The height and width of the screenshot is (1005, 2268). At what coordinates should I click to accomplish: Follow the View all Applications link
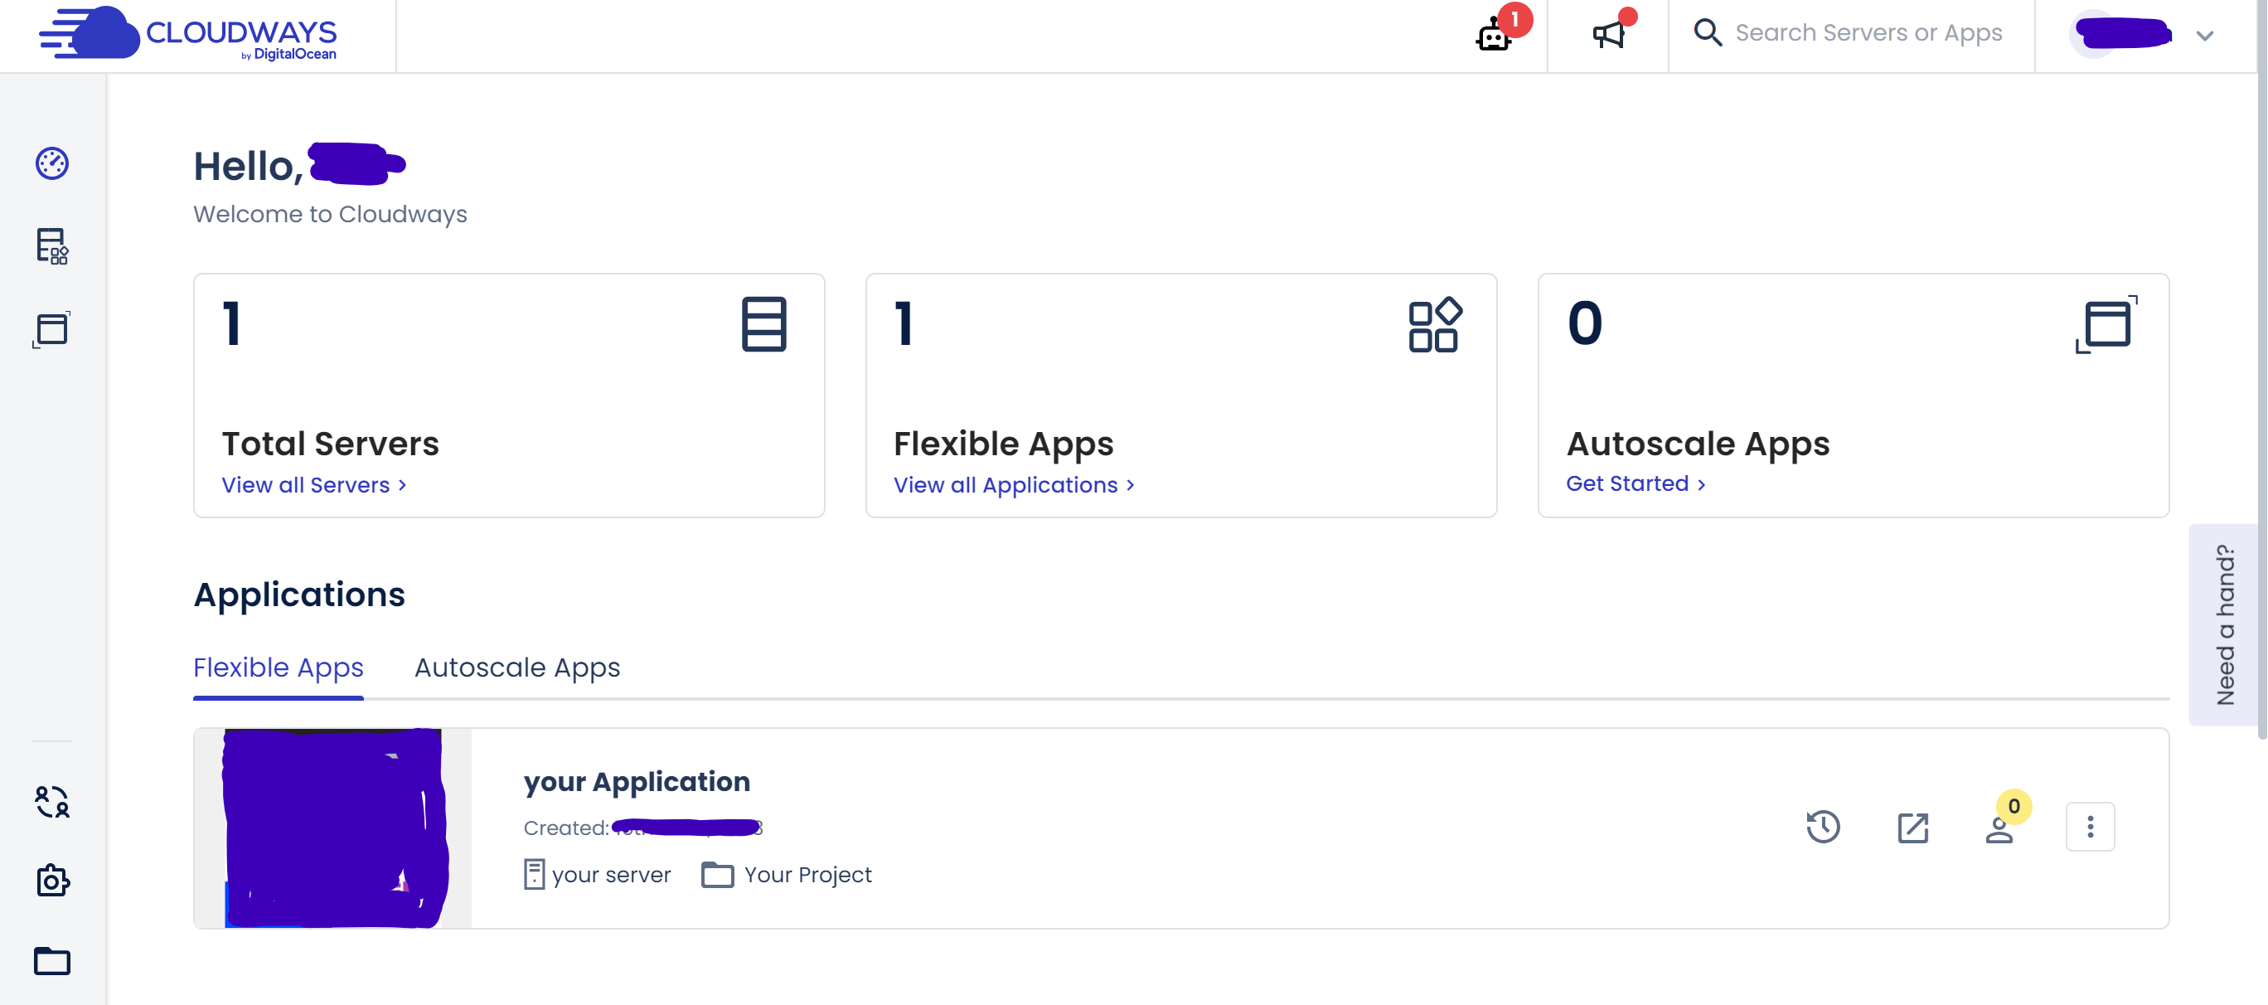pyautogui.click(x=1013, y=484)
